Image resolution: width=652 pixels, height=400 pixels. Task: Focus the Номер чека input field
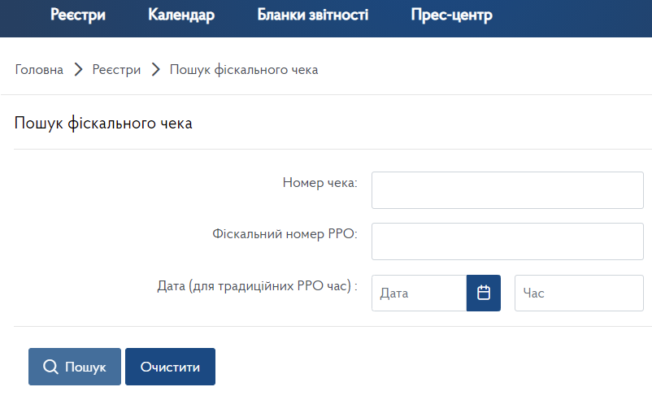pyautogui.click(x=507, y=190)
